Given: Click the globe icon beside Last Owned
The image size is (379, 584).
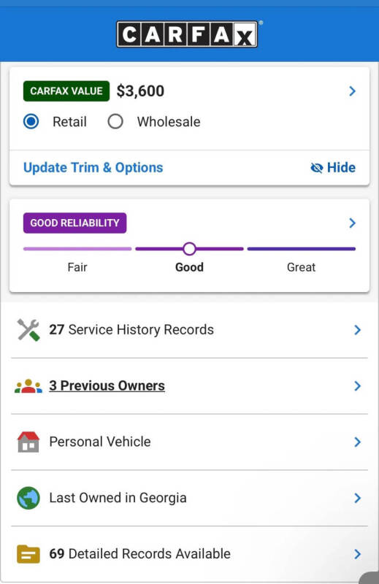Looking at the screenshot, I should coord(28,498).
